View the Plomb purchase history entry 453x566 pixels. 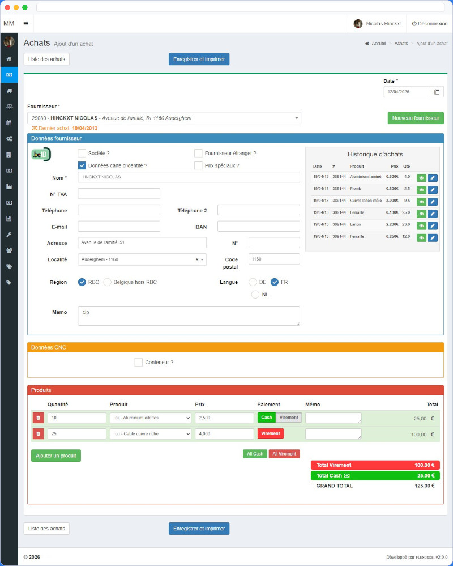pyautogui.click(x=421, y=189)
